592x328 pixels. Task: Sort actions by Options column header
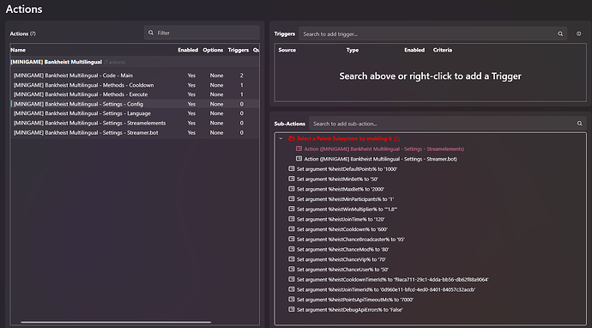(213, 50)
